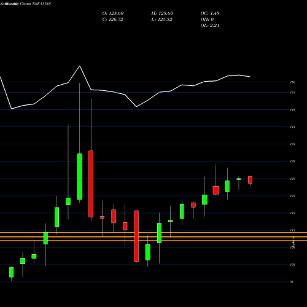307x307 pixels.
Task: Click the 143 price axis label
Action: click(x=292, y=127)
